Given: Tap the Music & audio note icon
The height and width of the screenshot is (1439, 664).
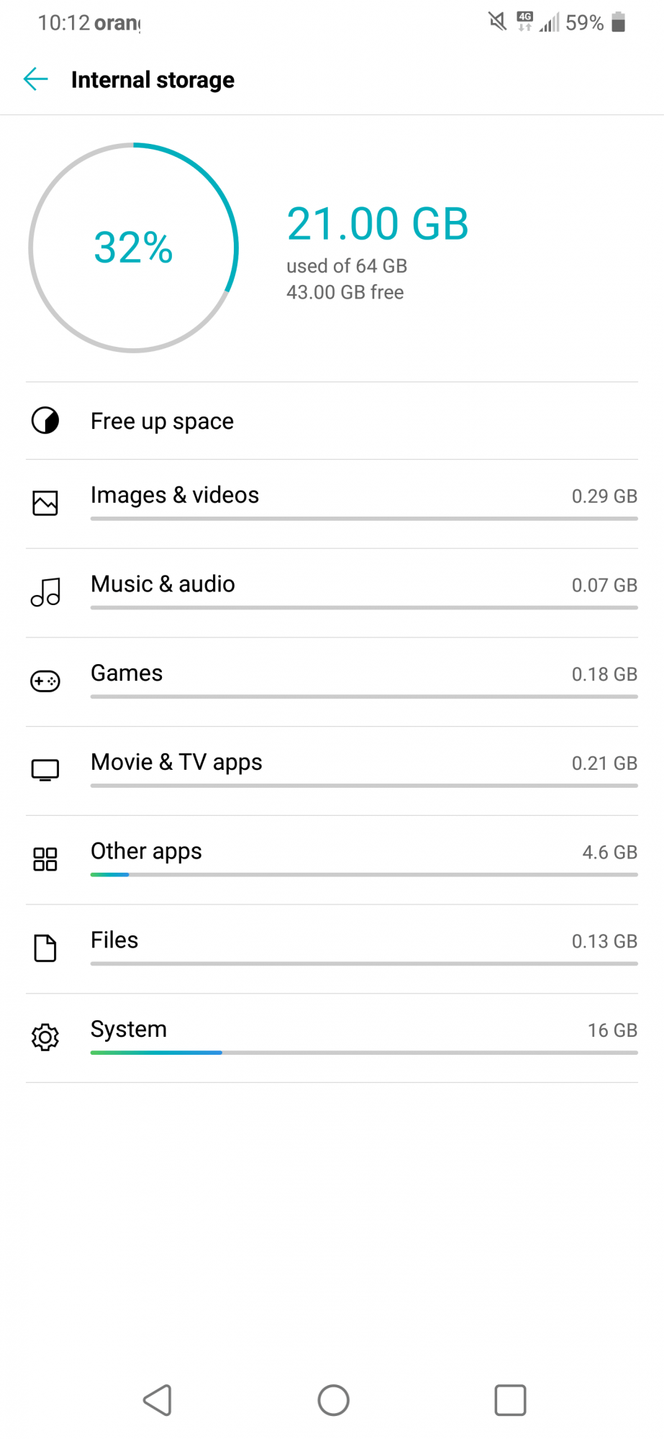Looking at the screenshot, I should click(x=45, y=592).
